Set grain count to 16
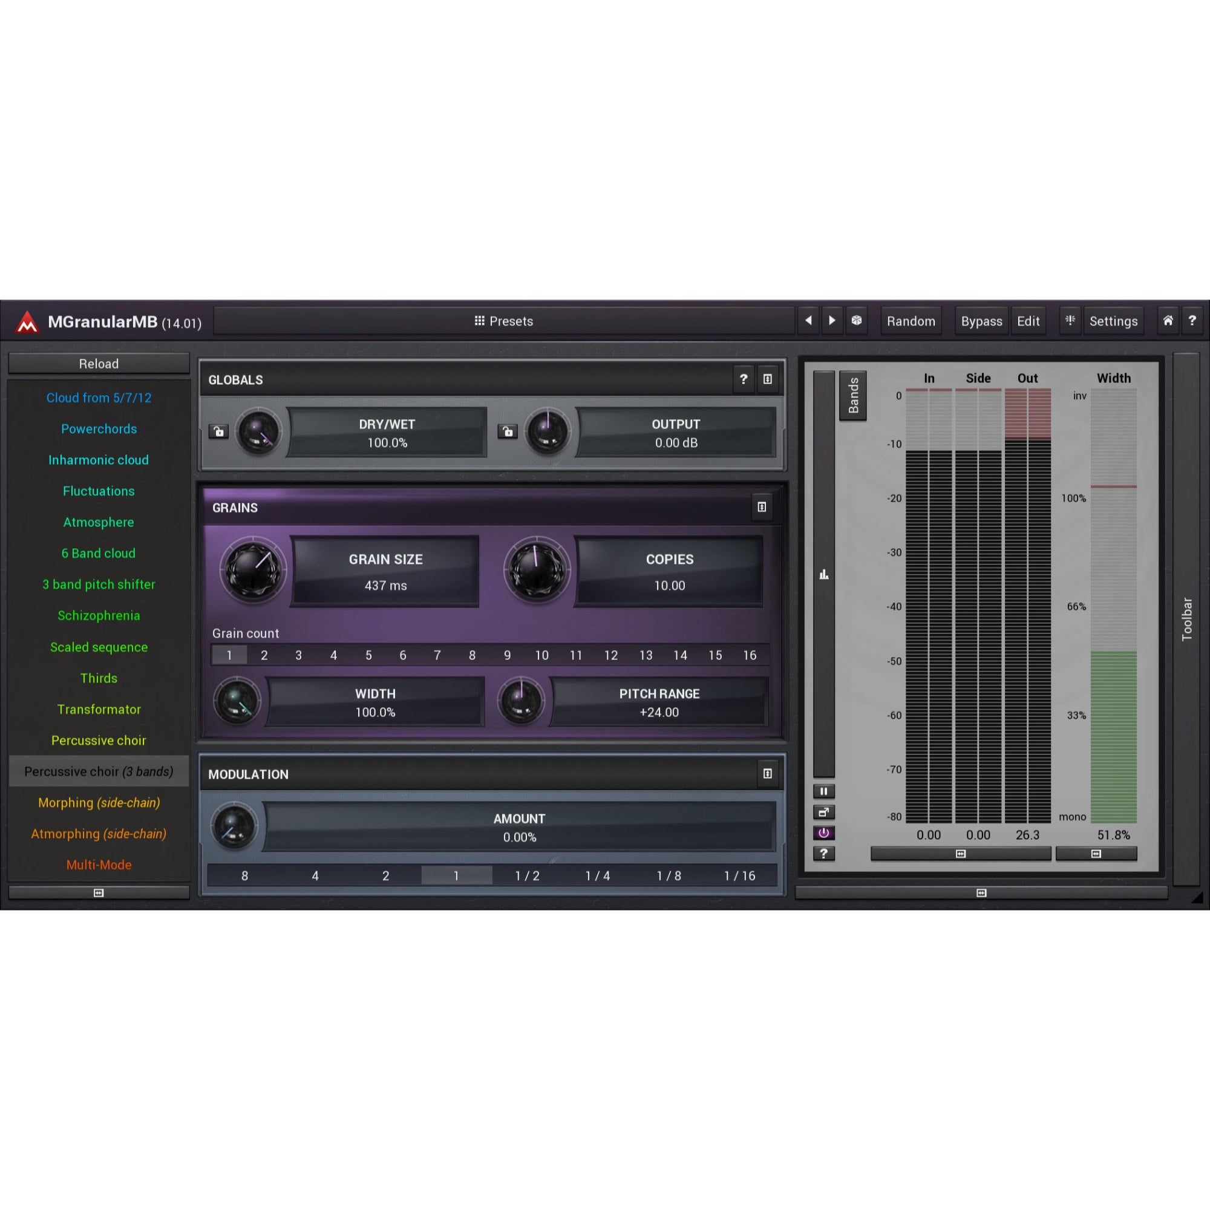This screenshot has width=1210, height=1210. pyautogui.click(x=750, y=655)
